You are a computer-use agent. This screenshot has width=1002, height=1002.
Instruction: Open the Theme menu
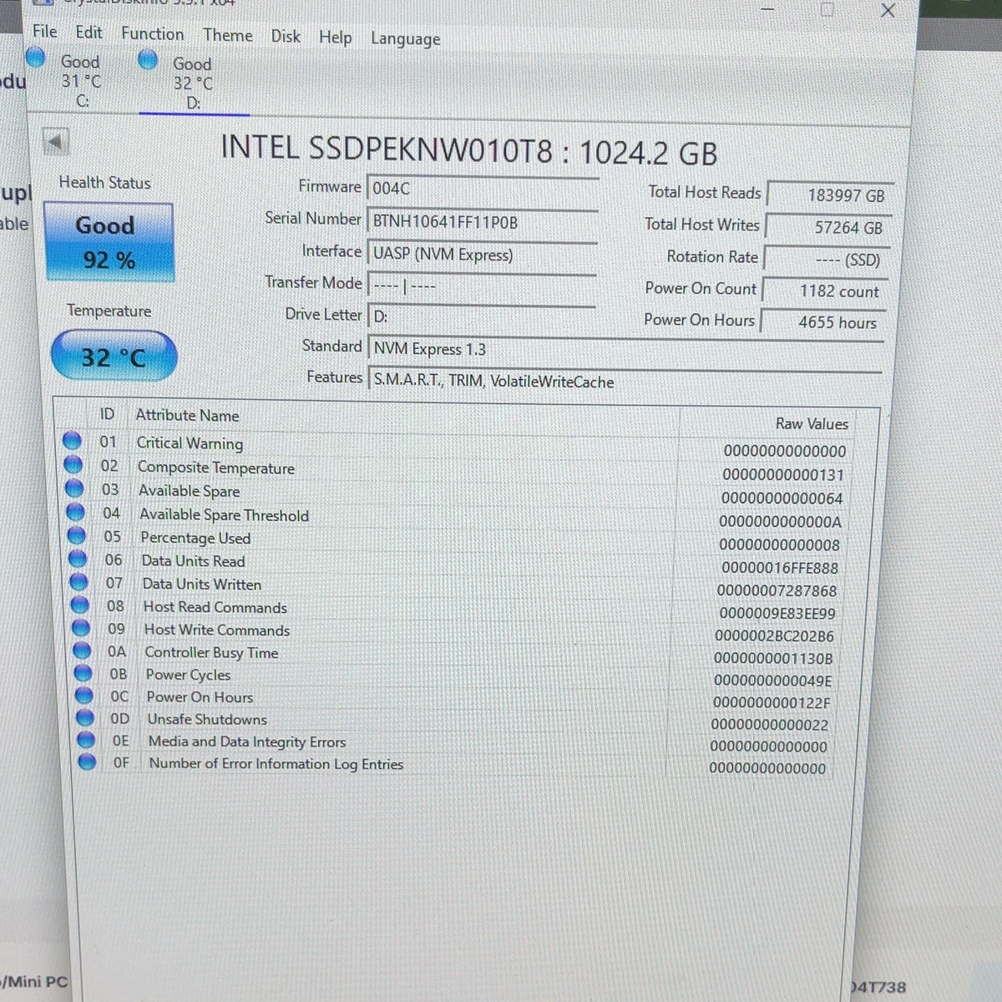[x=227, y=35]
